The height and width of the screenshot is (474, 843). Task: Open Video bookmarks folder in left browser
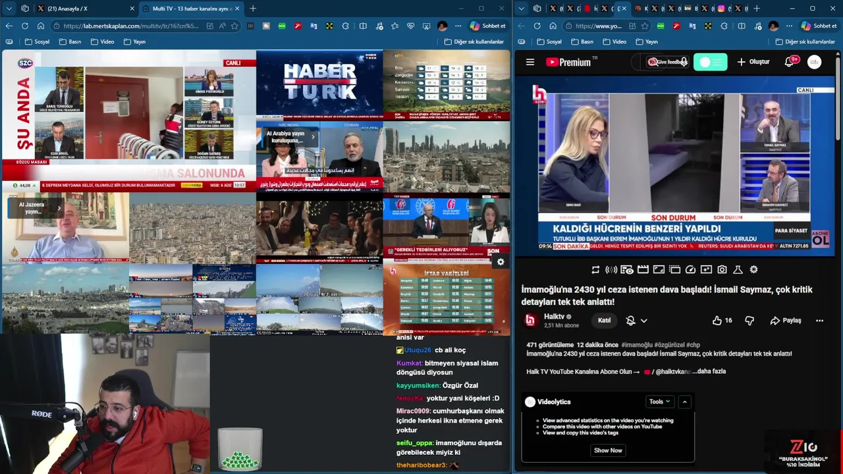pos(102,41)
